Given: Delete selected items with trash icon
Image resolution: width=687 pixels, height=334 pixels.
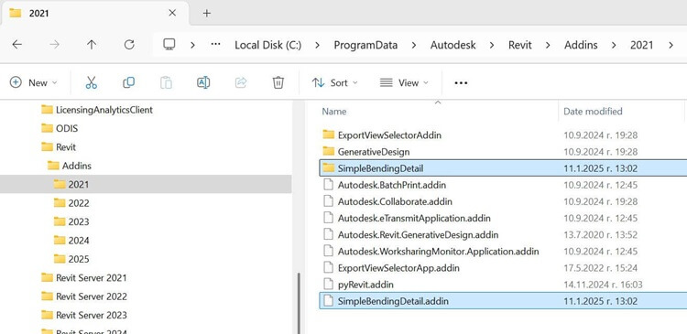Looking at the screenshot, I should pos(278,82).
